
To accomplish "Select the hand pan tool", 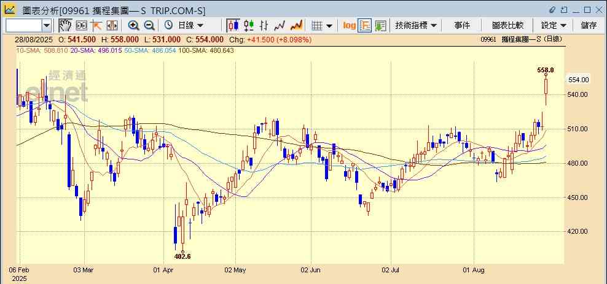I will click(x=65, y=26).
